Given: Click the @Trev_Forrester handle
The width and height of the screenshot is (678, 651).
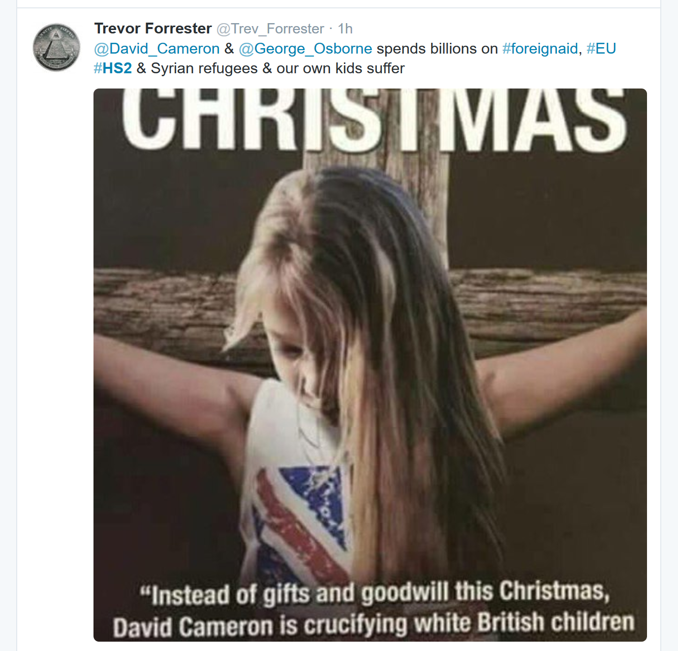Looking at the screenshot, I should tap(270, 29).
